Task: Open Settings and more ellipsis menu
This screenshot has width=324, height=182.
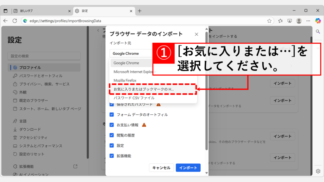Action: (308, 21)
